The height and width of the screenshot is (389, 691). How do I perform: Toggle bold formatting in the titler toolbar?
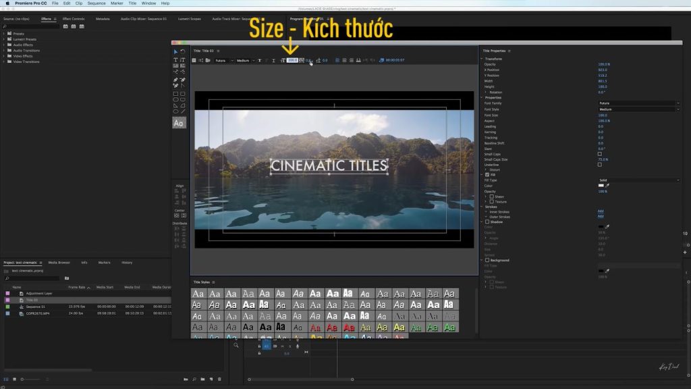(259, 60)
